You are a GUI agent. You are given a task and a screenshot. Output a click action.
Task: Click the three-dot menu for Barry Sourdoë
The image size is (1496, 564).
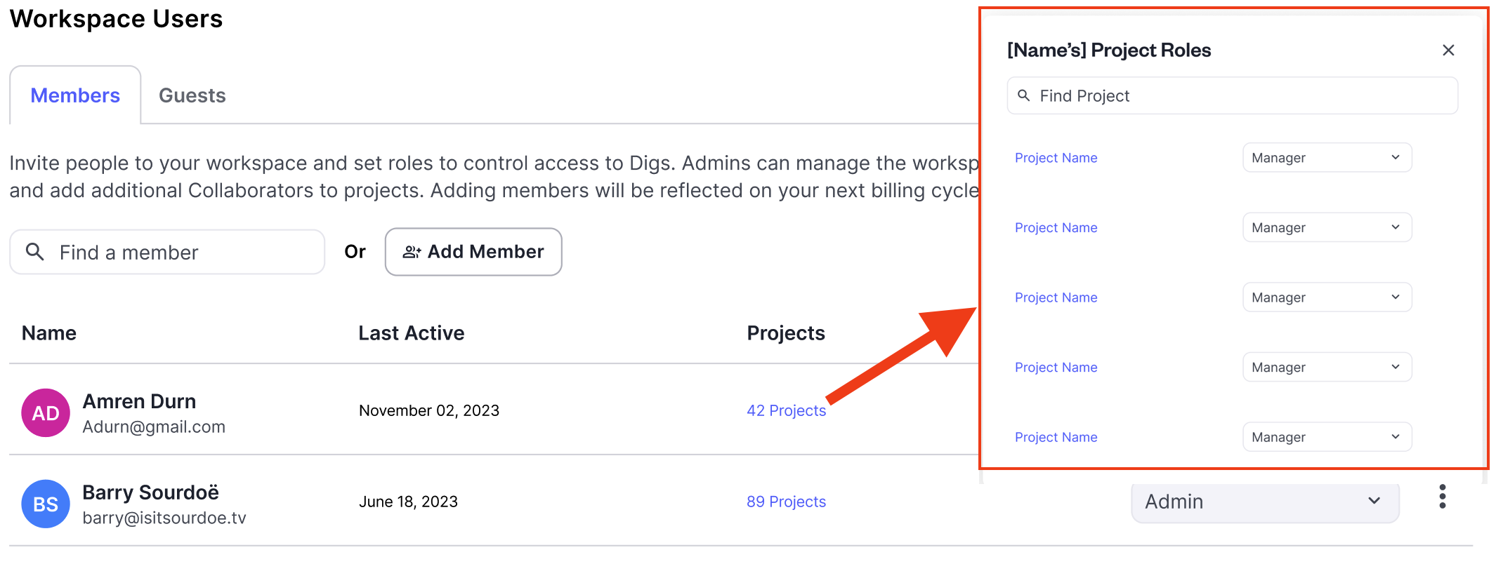[1442, 497]
